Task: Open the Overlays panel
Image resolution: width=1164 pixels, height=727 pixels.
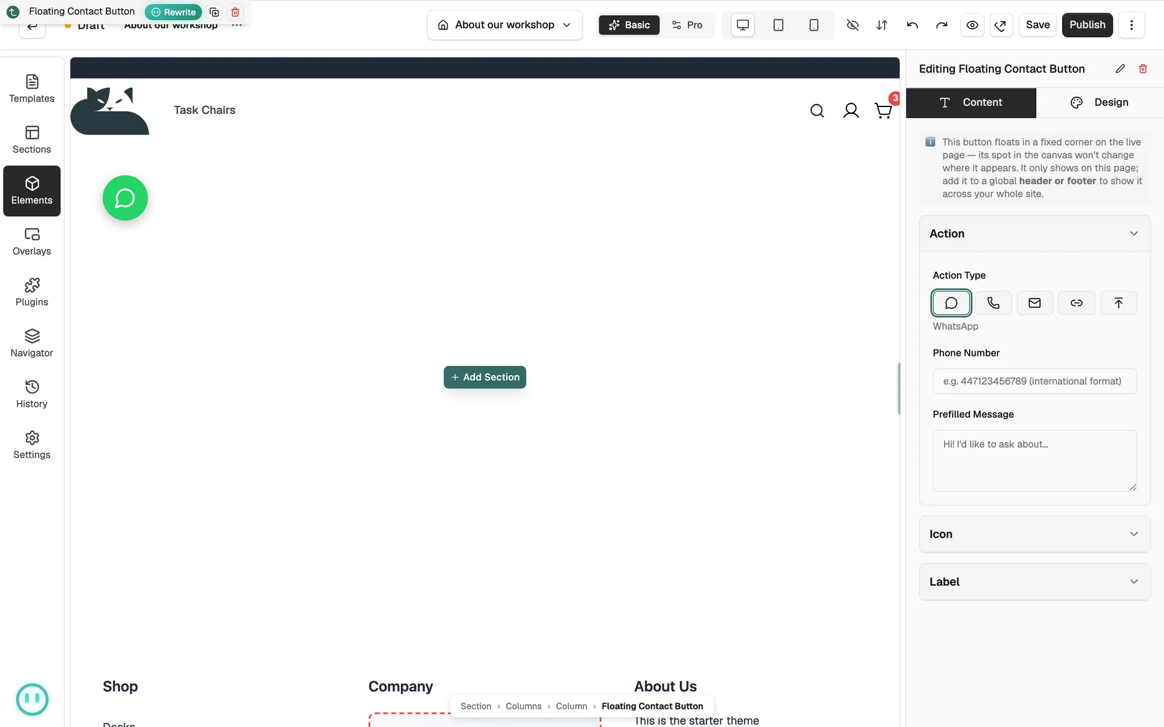Action: coord(32,242)
